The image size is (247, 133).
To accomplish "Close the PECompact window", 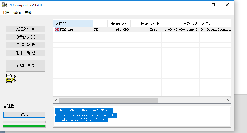I will [227, 5].
